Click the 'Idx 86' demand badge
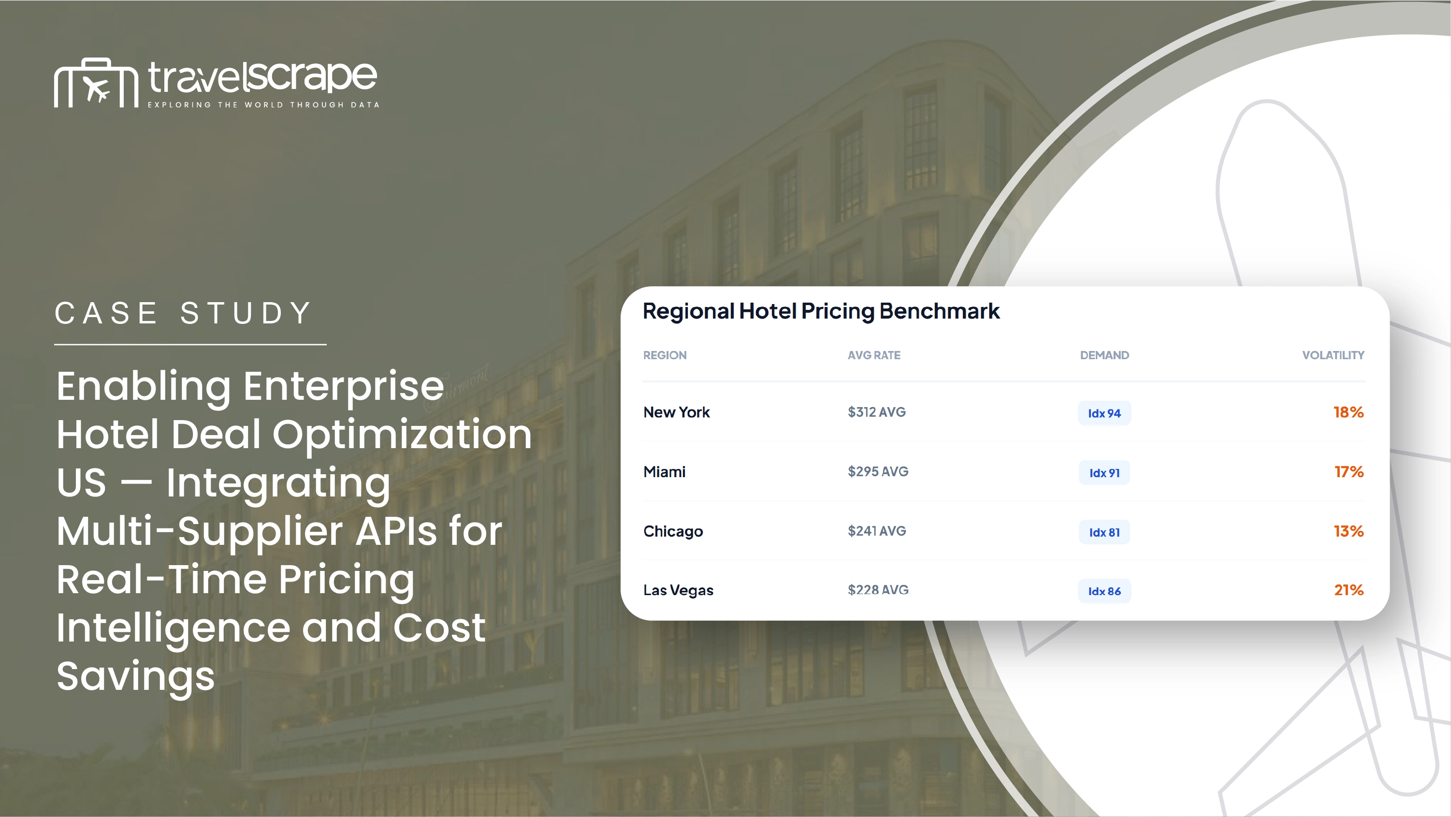 coord(1104,591)
